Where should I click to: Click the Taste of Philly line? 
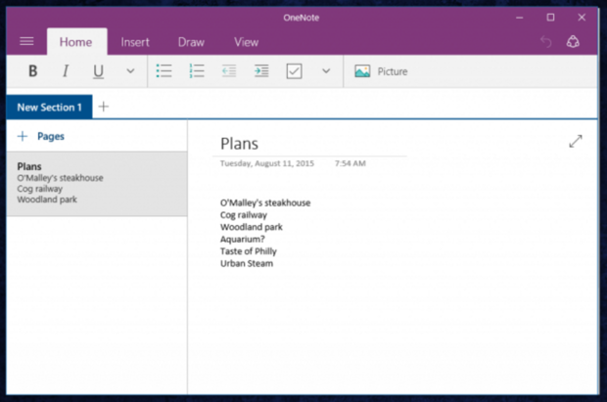248,251
